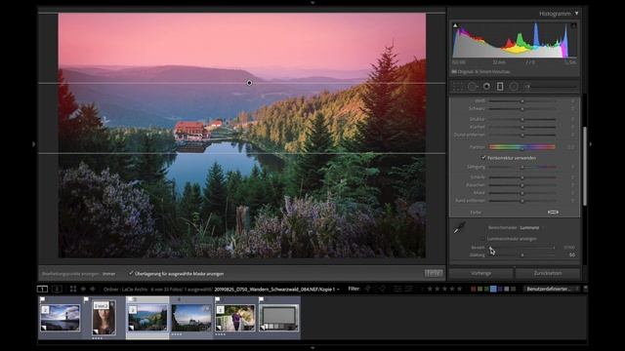Adjust the Farbton hue slider

(522, 147)
